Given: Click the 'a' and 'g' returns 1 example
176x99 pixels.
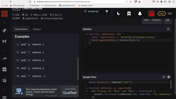Looking at the screenshot, I should point(30,45).
